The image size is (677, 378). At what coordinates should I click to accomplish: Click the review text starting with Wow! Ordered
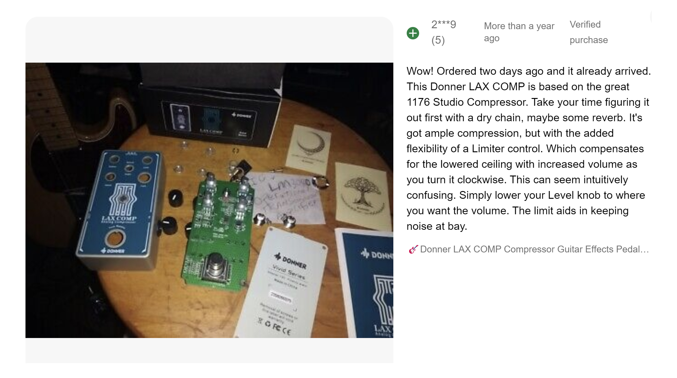528,149
